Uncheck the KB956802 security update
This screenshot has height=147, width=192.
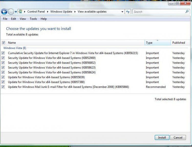coord(3,63)
